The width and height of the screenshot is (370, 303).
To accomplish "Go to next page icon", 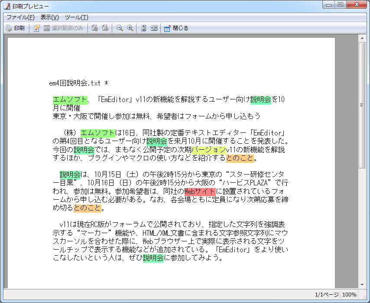I will pos(105,28).
